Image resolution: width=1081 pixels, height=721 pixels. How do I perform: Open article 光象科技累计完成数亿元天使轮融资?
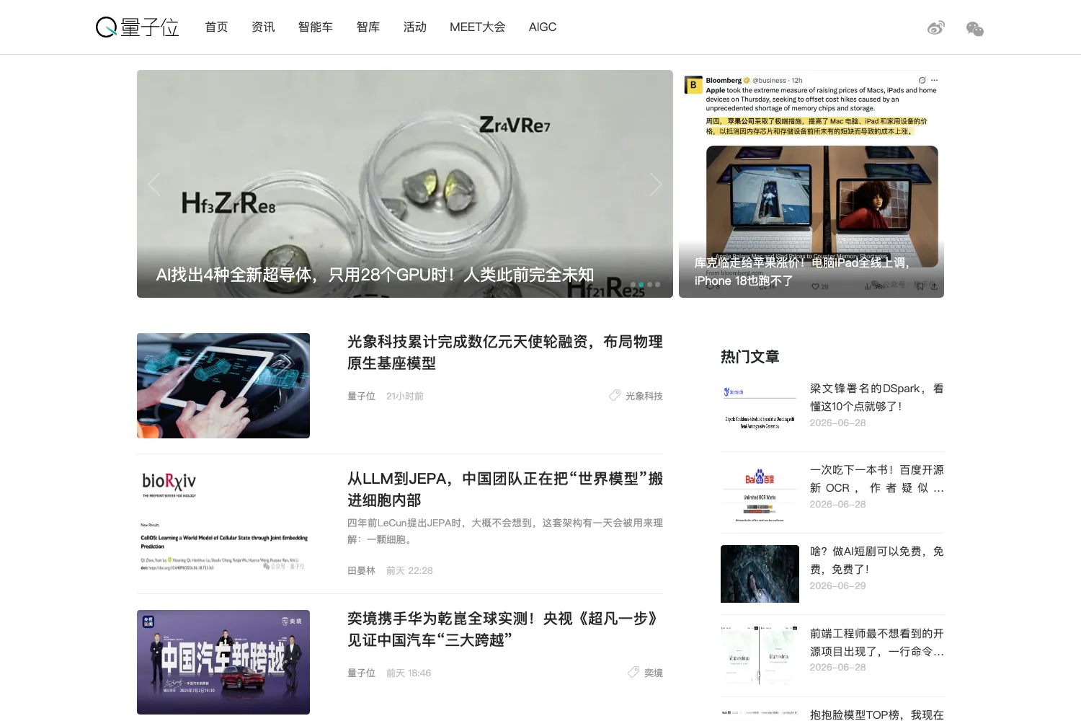tap(504, 352)
